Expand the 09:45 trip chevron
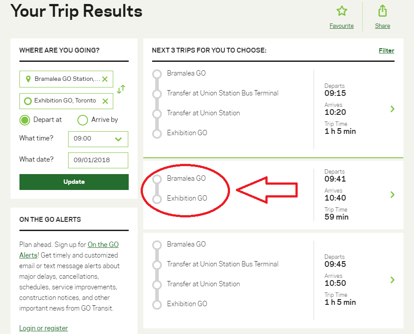Viewport: 414px width, 334px height. [392, 280]
